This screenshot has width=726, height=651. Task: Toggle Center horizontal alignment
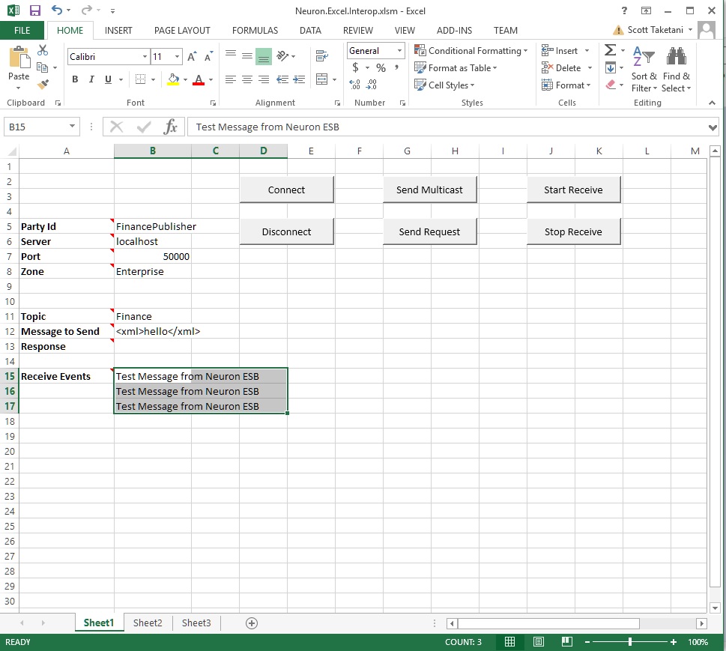click(247, 79)
